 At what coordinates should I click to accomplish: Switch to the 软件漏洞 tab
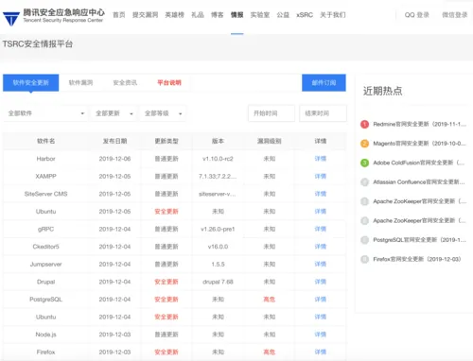point(80,82)
